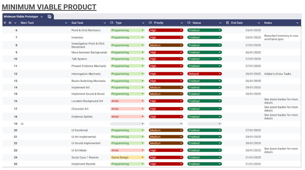Open the empty Type dropdown in row 19
Screen dimensions: 305x170
(x=142, y=124)
